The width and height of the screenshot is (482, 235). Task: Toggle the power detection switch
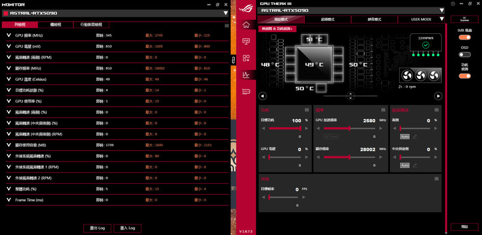tap(465, 76)
